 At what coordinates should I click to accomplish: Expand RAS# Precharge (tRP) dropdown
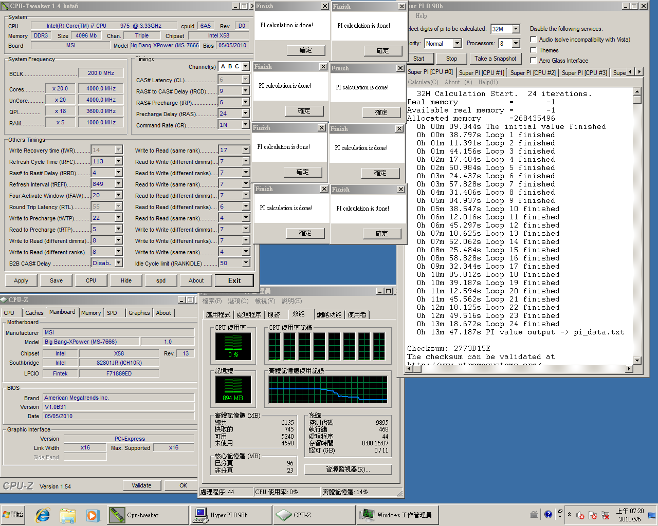[245, 102]
